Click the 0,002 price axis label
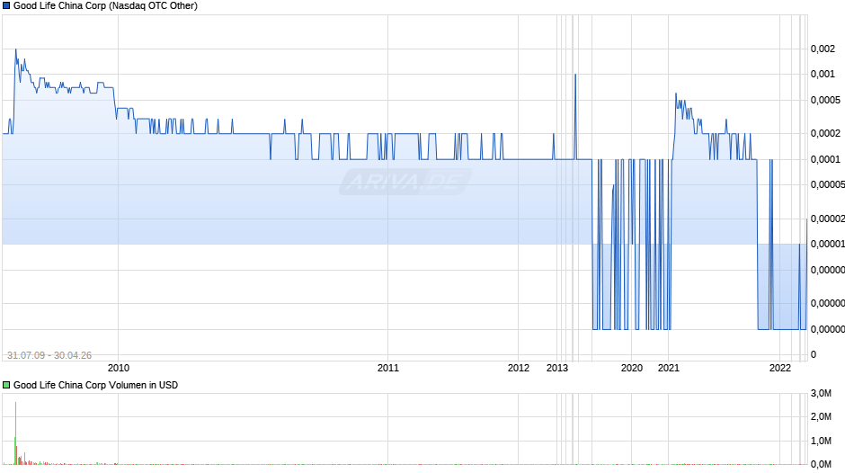Screen dimensions: 845x473 click(x=823, y=49)
